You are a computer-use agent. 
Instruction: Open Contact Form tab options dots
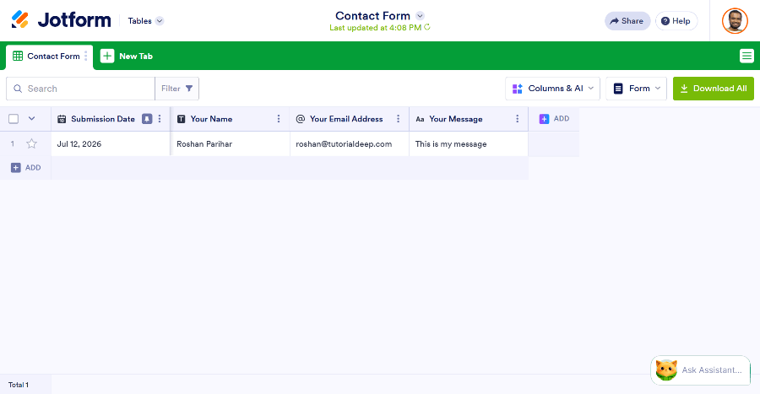coord(86,57)
